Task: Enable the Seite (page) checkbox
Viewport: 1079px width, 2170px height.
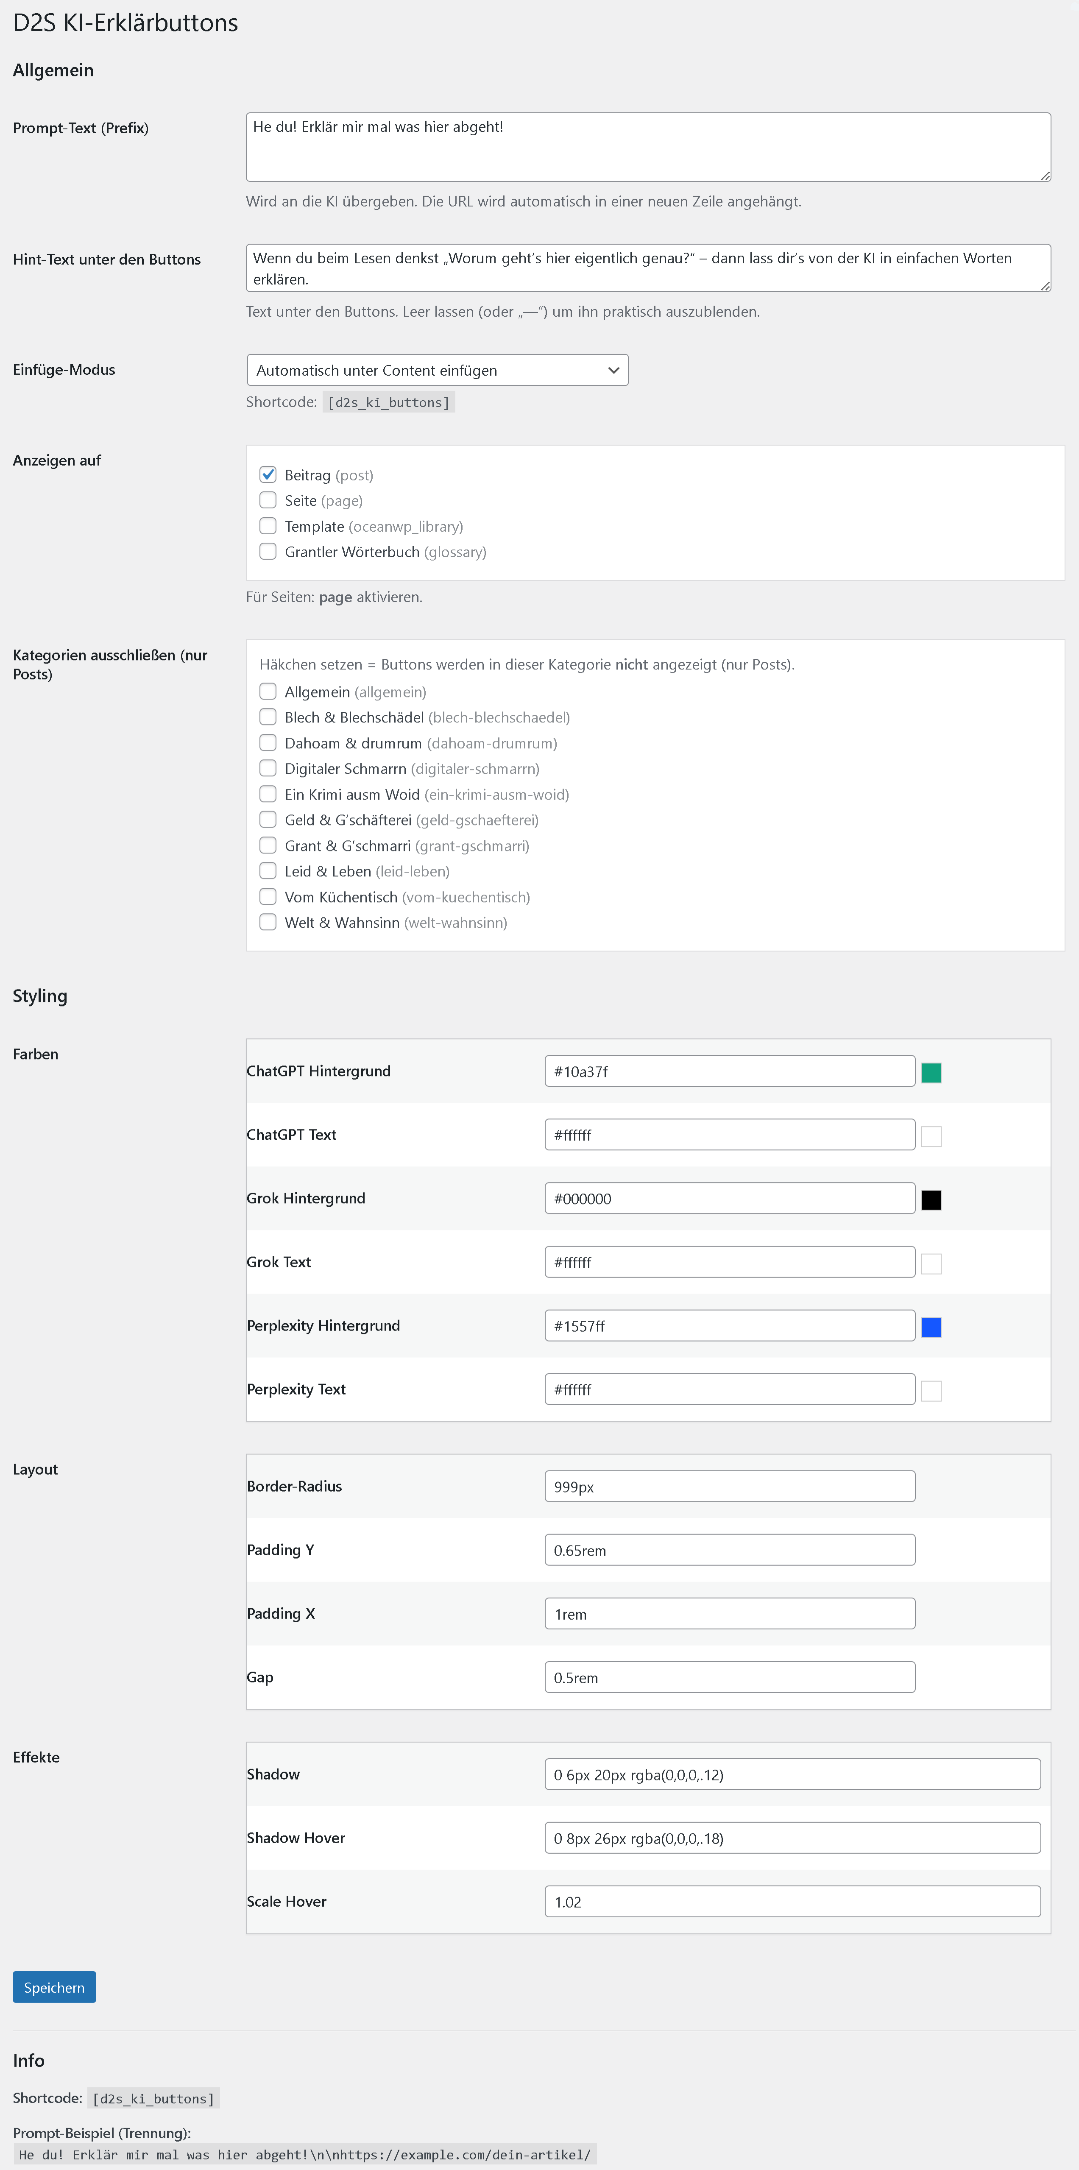Action: (268, 500)
